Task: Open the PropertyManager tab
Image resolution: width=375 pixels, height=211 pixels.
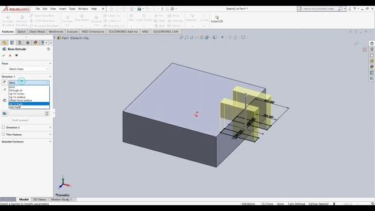Action: (12, 43)
